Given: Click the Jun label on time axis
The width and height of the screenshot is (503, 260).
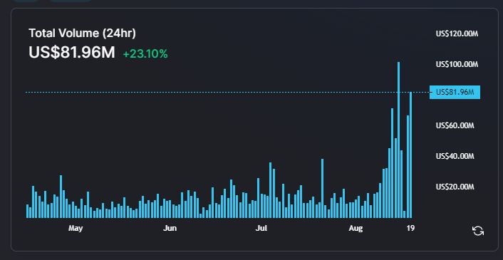Looking at the screenshot, I should 170,228.
